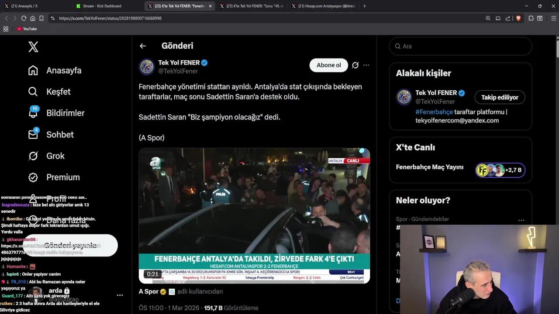Click the 0:21 video duration label

pos(152,274)
